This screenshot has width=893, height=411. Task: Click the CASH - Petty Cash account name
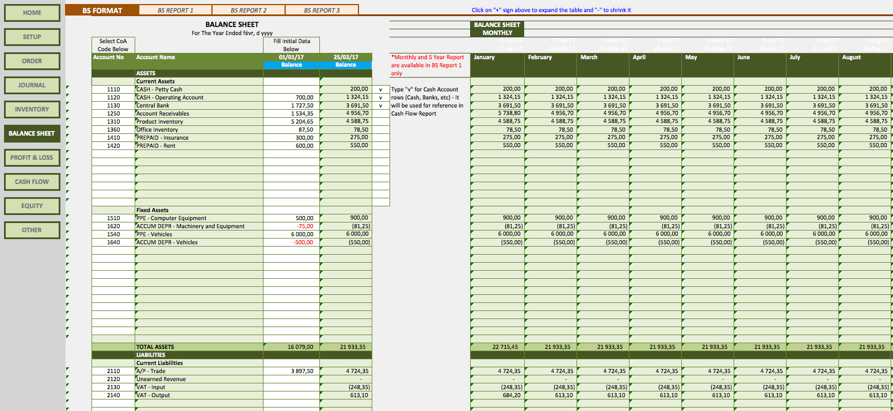pyautogui.click(x=199, y=90)
